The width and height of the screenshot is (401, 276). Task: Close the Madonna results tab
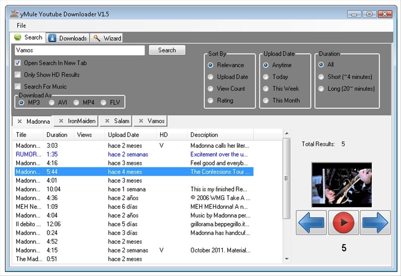[20, 121]
